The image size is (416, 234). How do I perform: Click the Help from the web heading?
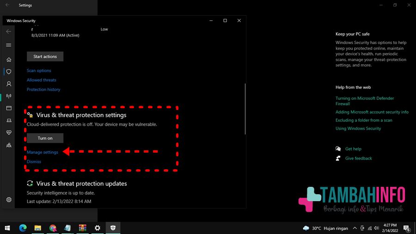pos(353,87)
